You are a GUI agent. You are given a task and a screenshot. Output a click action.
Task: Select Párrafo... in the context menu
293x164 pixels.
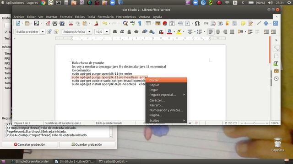pyautogui.click(x=166, y=105)
